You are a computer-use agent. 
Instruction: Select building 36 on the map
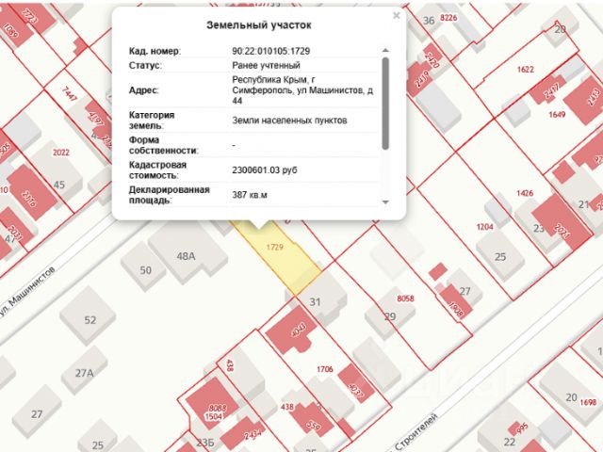[429, 20]
